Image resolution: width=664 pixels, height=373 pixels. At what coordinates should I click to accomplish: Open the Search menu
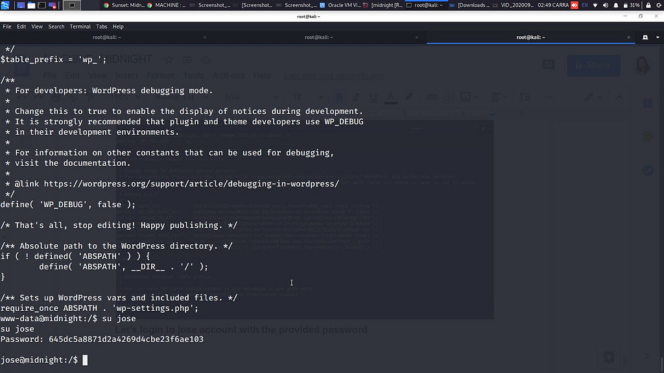[56, 26]
